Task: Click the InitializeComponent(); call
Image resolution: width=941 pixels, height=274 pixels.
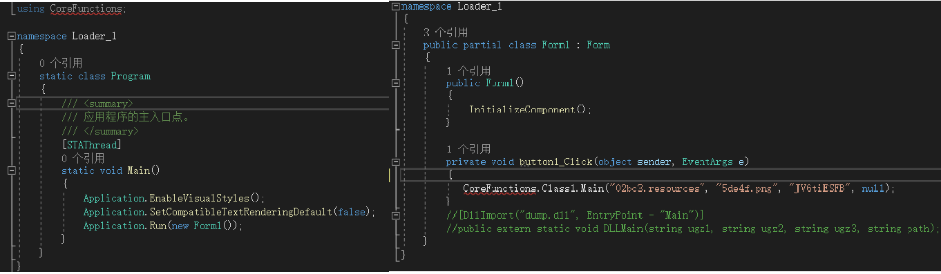Action: click(x=531, y=110)
